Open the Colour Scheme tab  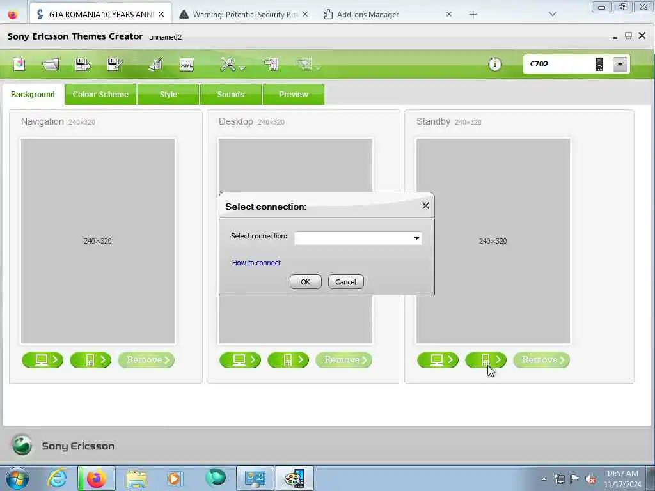100,95
